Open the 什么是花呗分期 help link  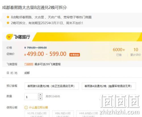pyautogui.click(x=38, y=108)
